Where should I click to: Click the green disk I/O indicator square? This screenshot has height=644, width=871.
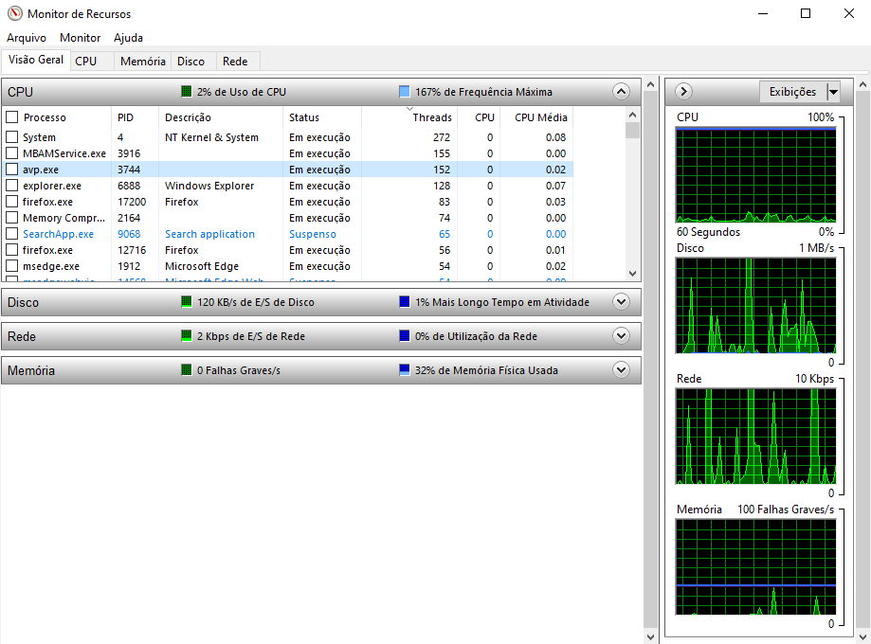point(187,302)
